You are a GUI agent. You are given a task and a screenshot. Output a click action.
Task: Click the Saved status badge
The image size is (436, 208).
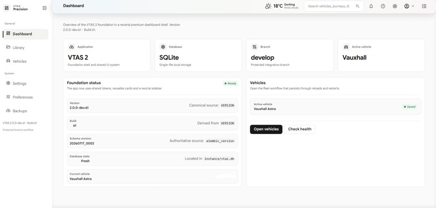[409, 106]
